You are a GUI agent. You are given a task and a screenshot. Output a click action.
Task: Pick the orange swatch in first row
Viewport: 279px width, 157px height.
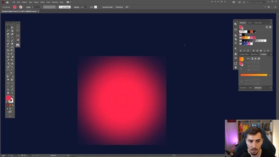tap(252, 32)
